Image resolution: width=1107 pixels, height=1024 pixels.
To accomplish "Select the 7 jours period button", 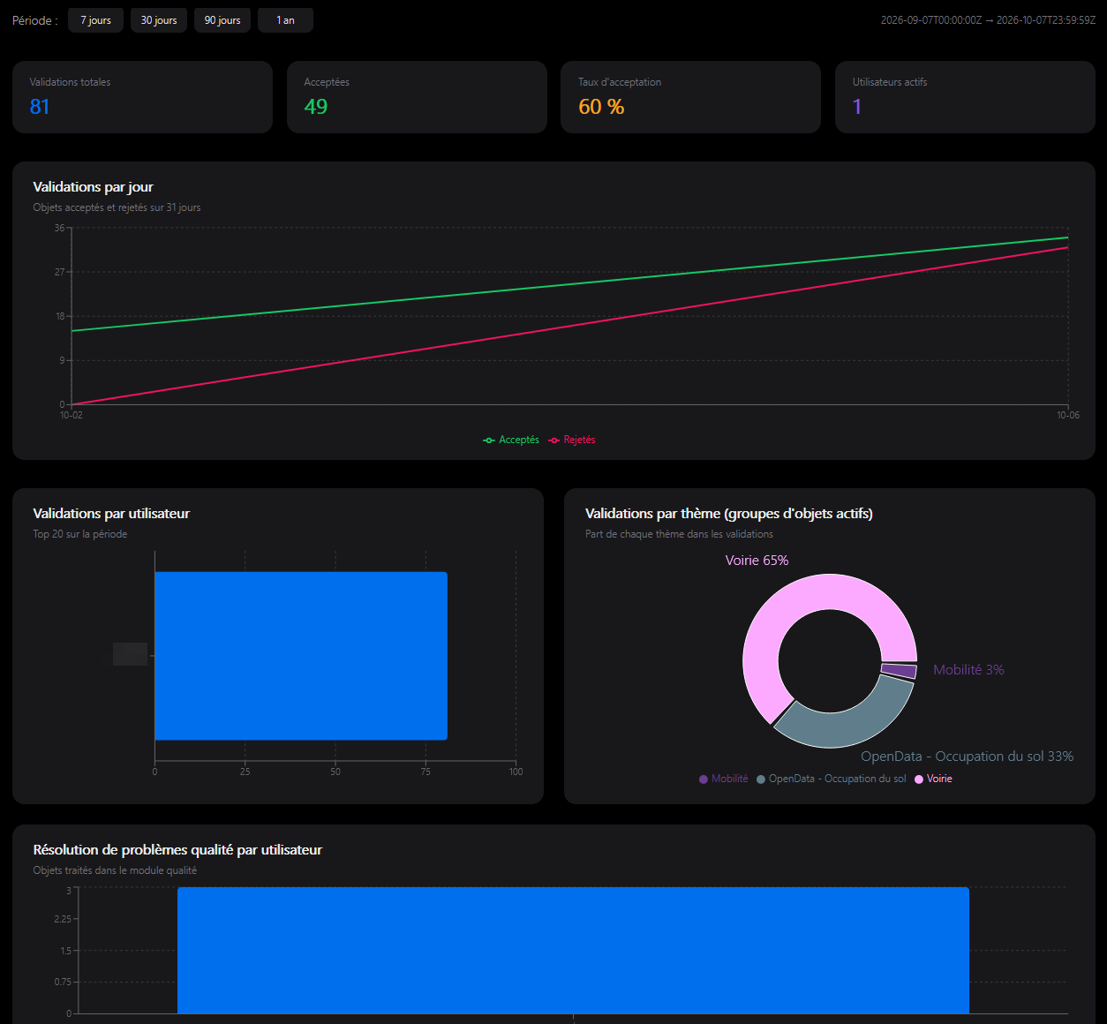I will pyautogui.click(x=95, y=20).
